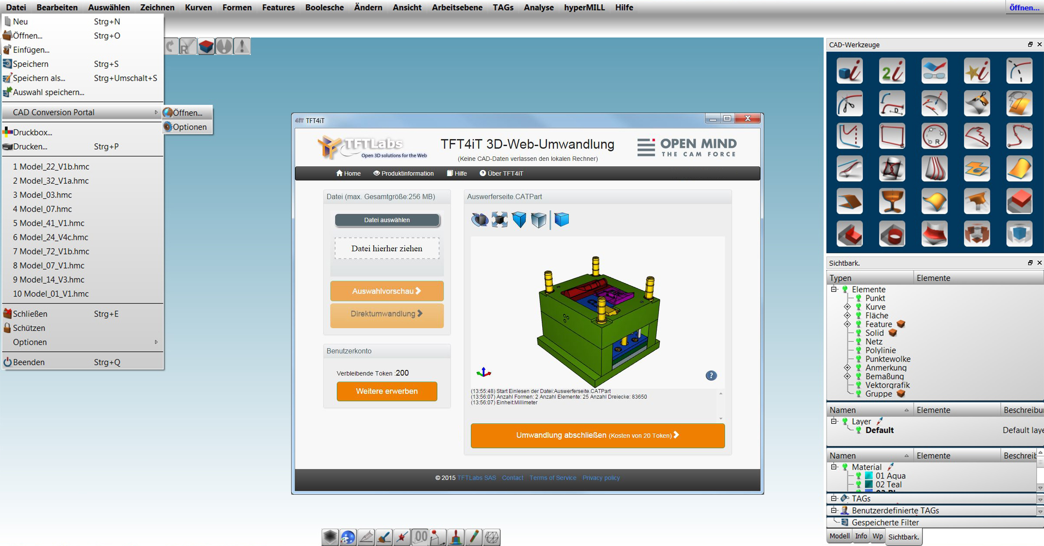Click the Auswahlvorschau button
The image size is (1044, 546).
click(386, 291)
